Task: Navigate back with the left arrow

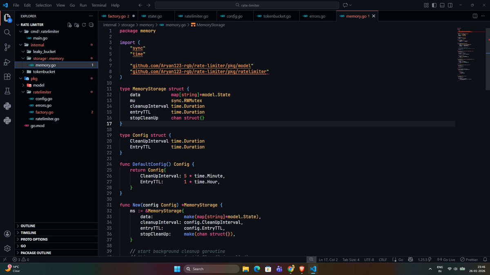Action: [140, 5]
